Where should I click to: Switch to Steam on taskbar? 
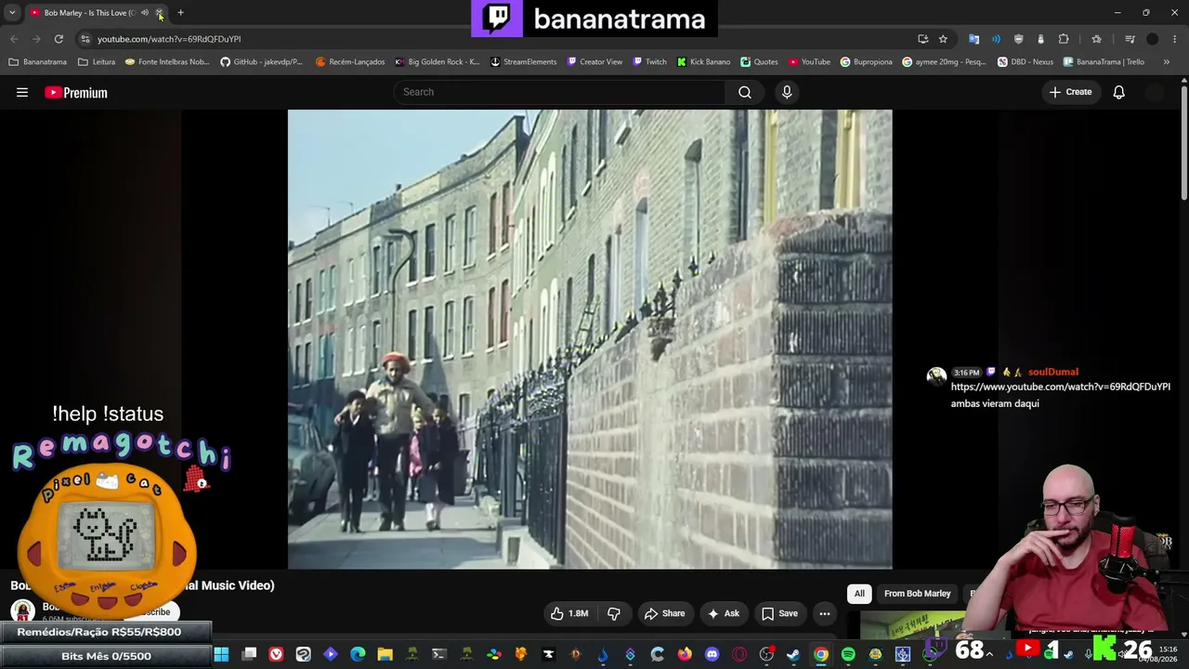pos(793,655)
